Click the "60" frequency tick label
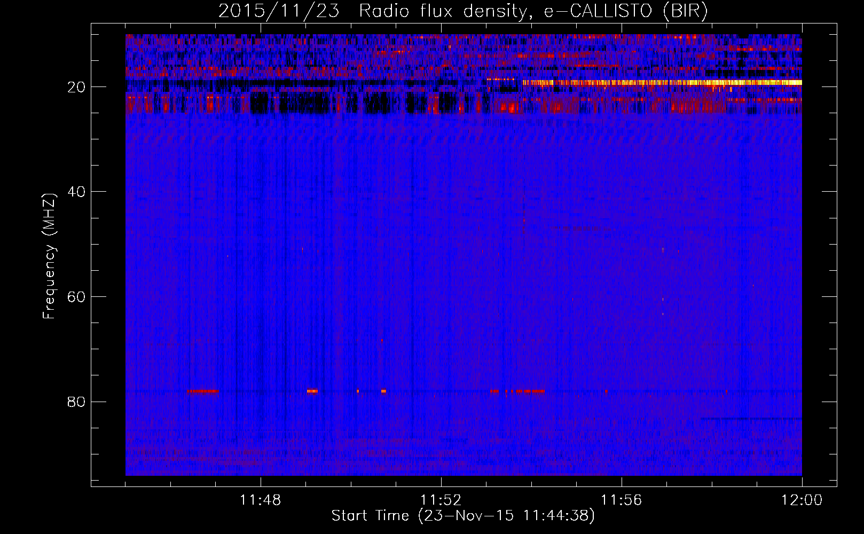 click(77, 297)
